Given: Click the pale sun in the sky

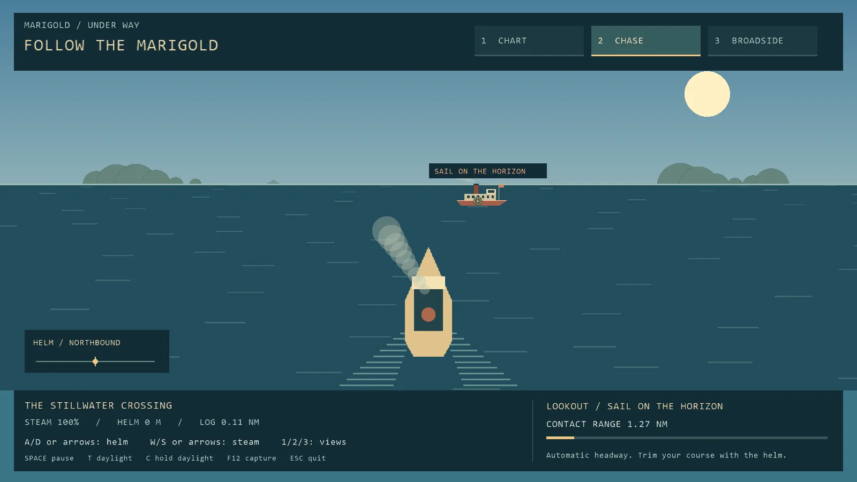Looking at the screenshot, I should [707, 94].
